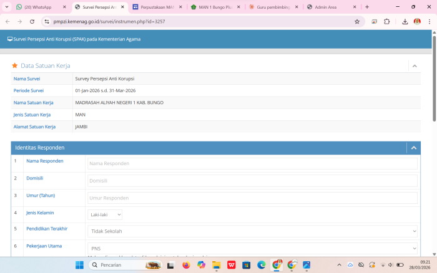Viewport: 437px width, 273px height.
Task: Open new tab with plus button
Action: click(367, 7)
